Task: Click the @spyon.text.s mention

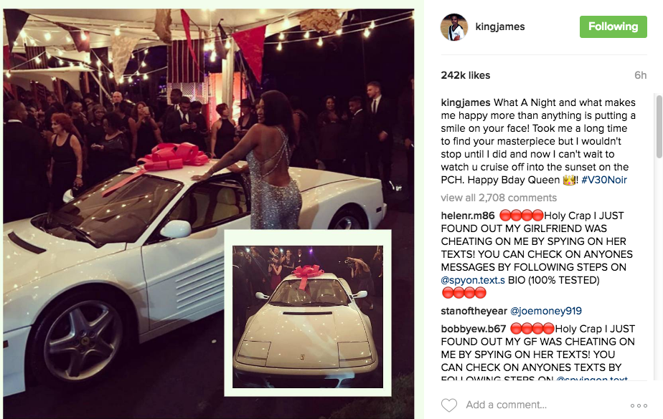Action: [x=473, y=280]
